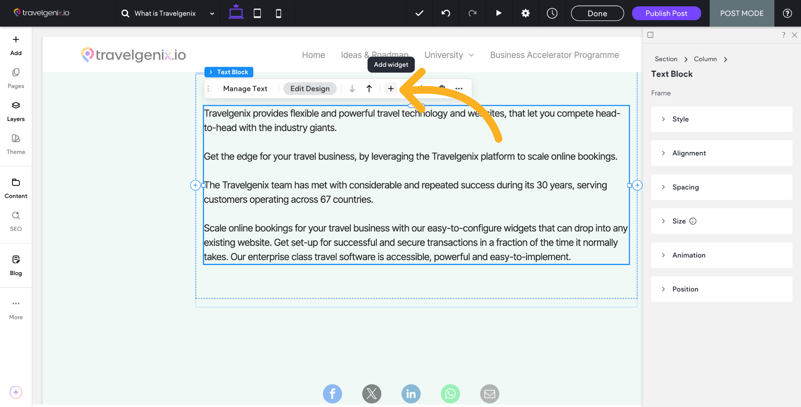The height and width of the screenshot is (407, 801).
Task: Switch to tablet view
Action: point(257,13)
